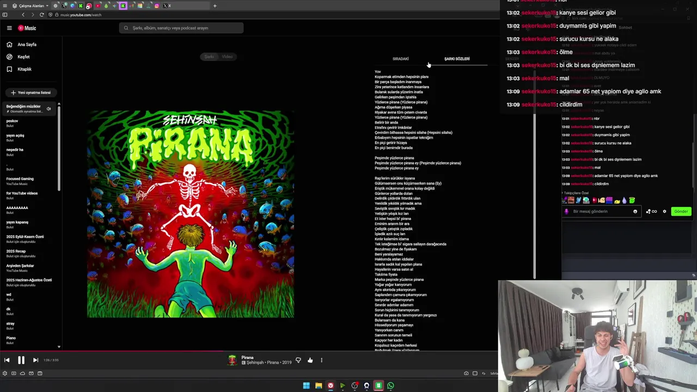
Task: Click the cloud icon in bottom status bar
Action: (x=22, y=373)
